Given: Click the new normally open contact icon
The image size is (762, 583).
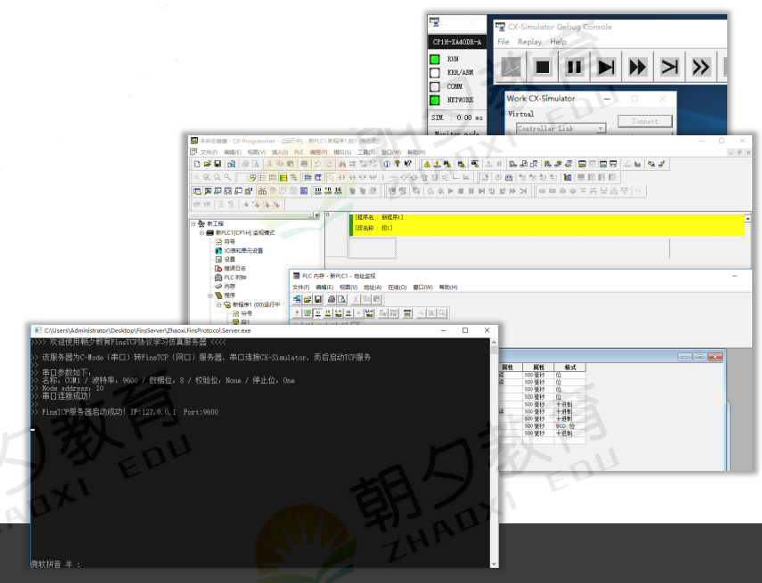Looking at the screenshot, I should (x=341, y=178).
